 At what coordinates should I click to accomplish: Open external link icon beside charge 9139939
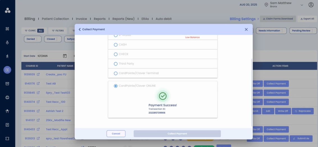pyautogui.click(x=38, y=74)
